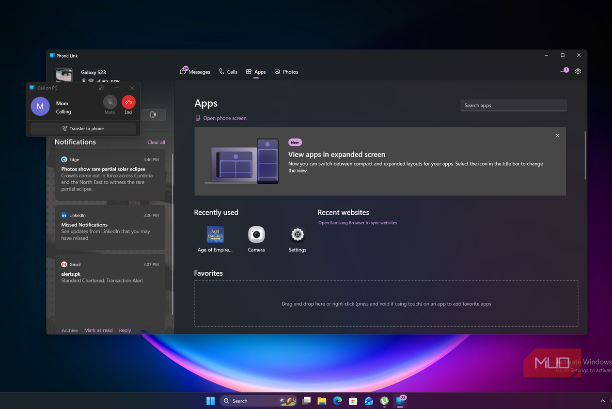Open the Edge solar eclipse notification
Viewport: 612px width, 409px height.
tap(110, 174)
